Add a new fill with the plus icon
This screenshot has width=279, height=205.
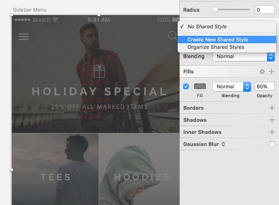pyautogui.click(x=272, y=72)
